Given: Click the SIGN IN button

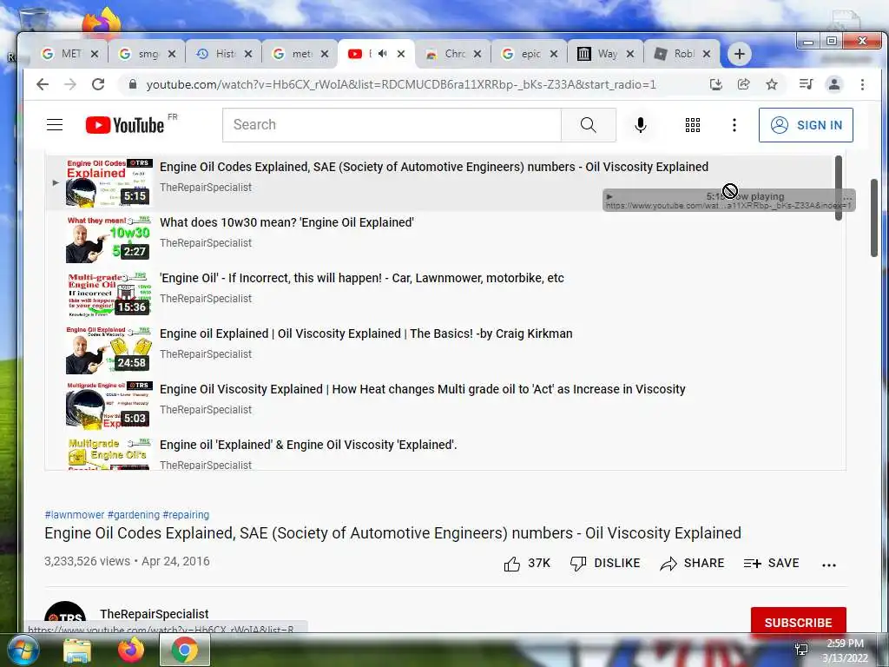Looking at the screenshot, I should pos(806,125).
